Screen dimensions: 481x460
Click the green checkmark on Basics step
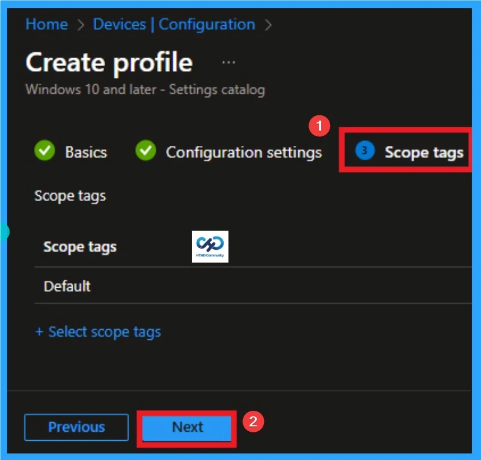click(44, 152)
